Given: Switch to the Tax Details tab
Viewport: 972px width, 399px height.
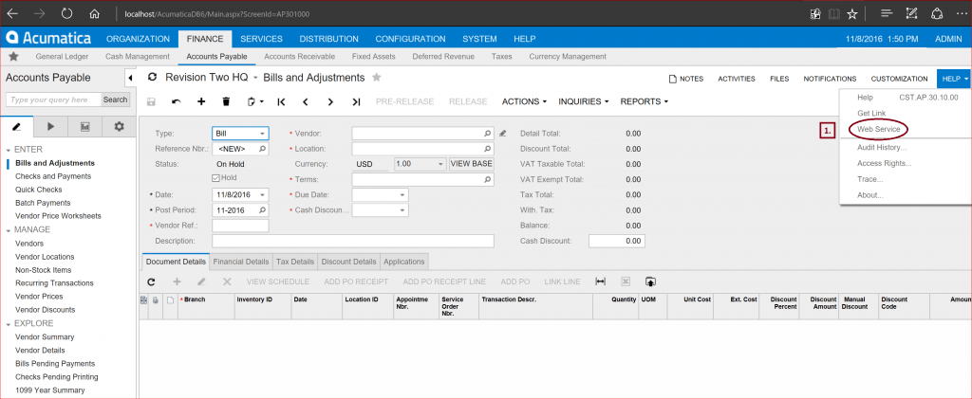Looking at the screenshot, I should [295, 262].
